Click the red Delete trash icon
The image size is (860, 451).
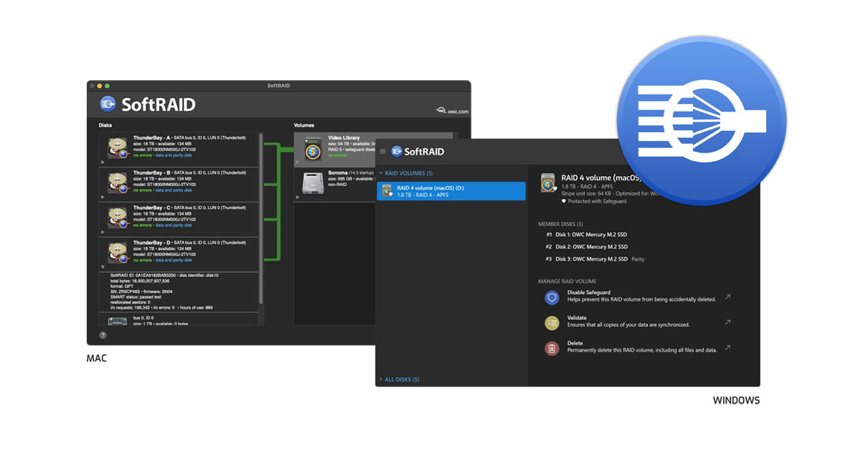click(x=551, y=348)
